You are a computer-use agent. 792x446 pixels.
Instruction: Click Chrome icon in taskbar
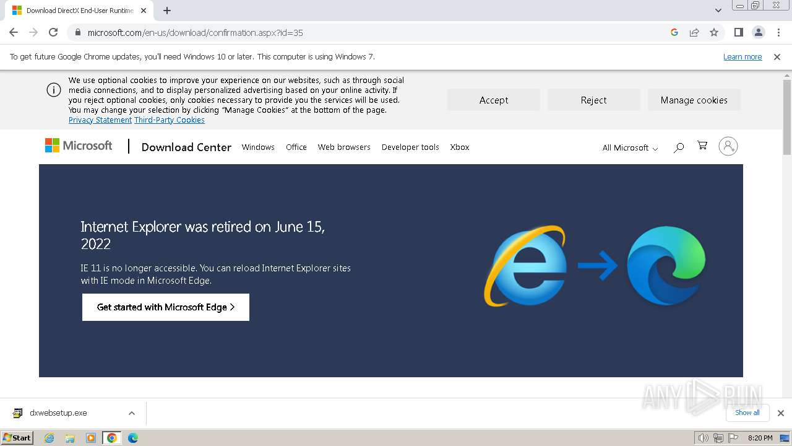tap(112, 438)
